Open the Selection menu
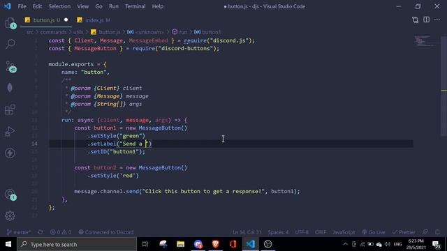 (x=59, y=6)
